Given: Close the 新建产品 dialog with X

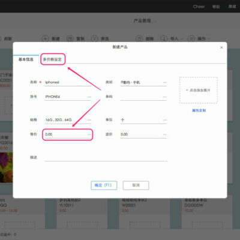Looking at the screenshot, I should coord(221,47).
